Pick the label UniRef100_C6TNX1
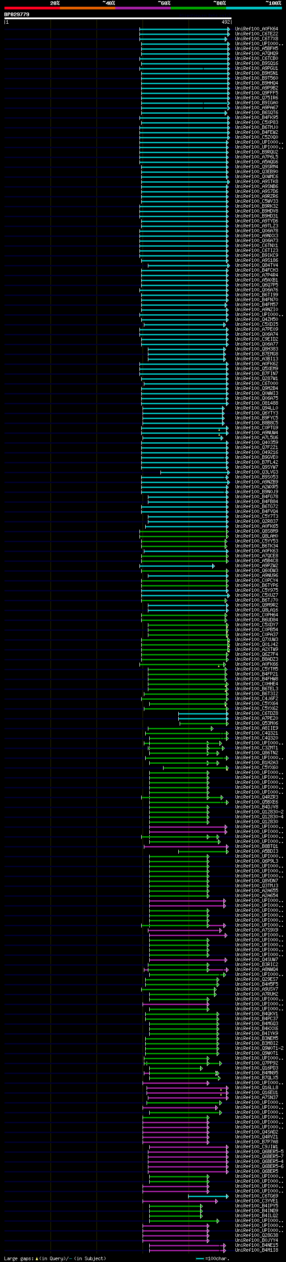The image size is (286, 1262). coord(257,245)
